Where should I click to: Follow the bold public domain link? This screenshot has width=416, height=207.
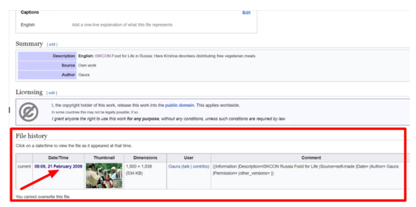click(x=179, y=105)
